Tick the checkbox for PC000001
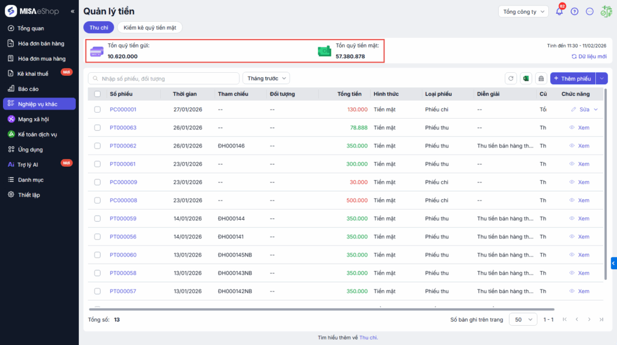The image size is (617, 345). point(98,110)
